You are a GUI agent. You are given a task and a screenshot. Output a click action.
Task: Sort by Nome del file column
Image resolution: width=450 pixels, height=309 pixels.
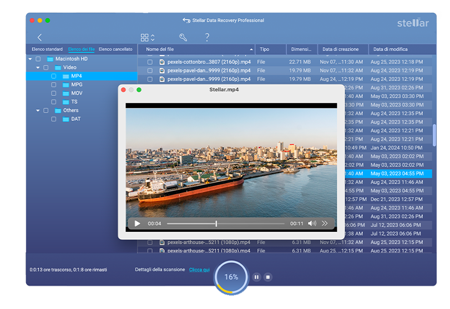pos(196,49)
